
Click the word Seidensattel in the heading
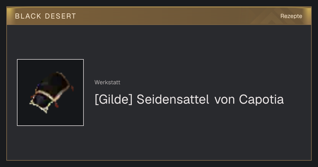[173, 99]
